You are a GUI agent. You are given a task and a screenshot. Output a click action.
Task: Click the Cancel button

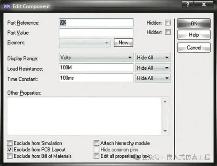[x=194, y=48]
